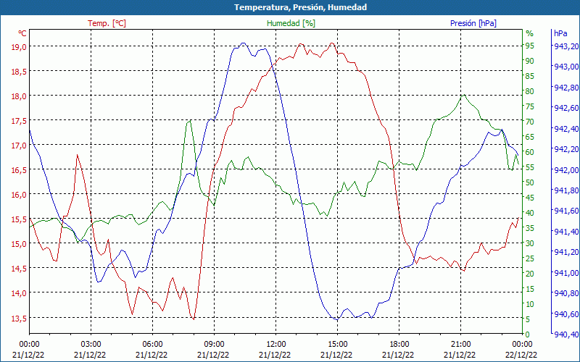This screenshot has width=580, height=362.
Task: Click the '80' humidity tick label
Action: coord(530,91)
